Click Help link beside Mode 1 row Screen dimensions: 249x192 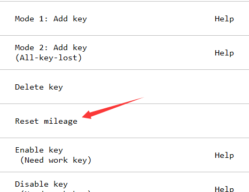[224, 19]
